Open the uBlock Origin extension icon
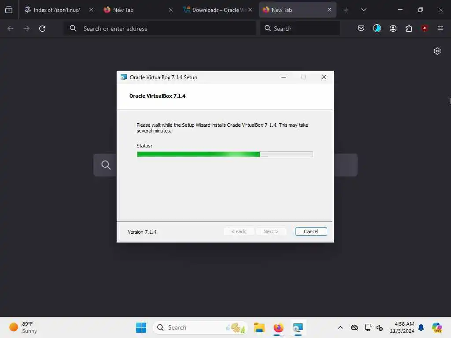The height and width of the screenshot is (338, 451). coord(424,28)
